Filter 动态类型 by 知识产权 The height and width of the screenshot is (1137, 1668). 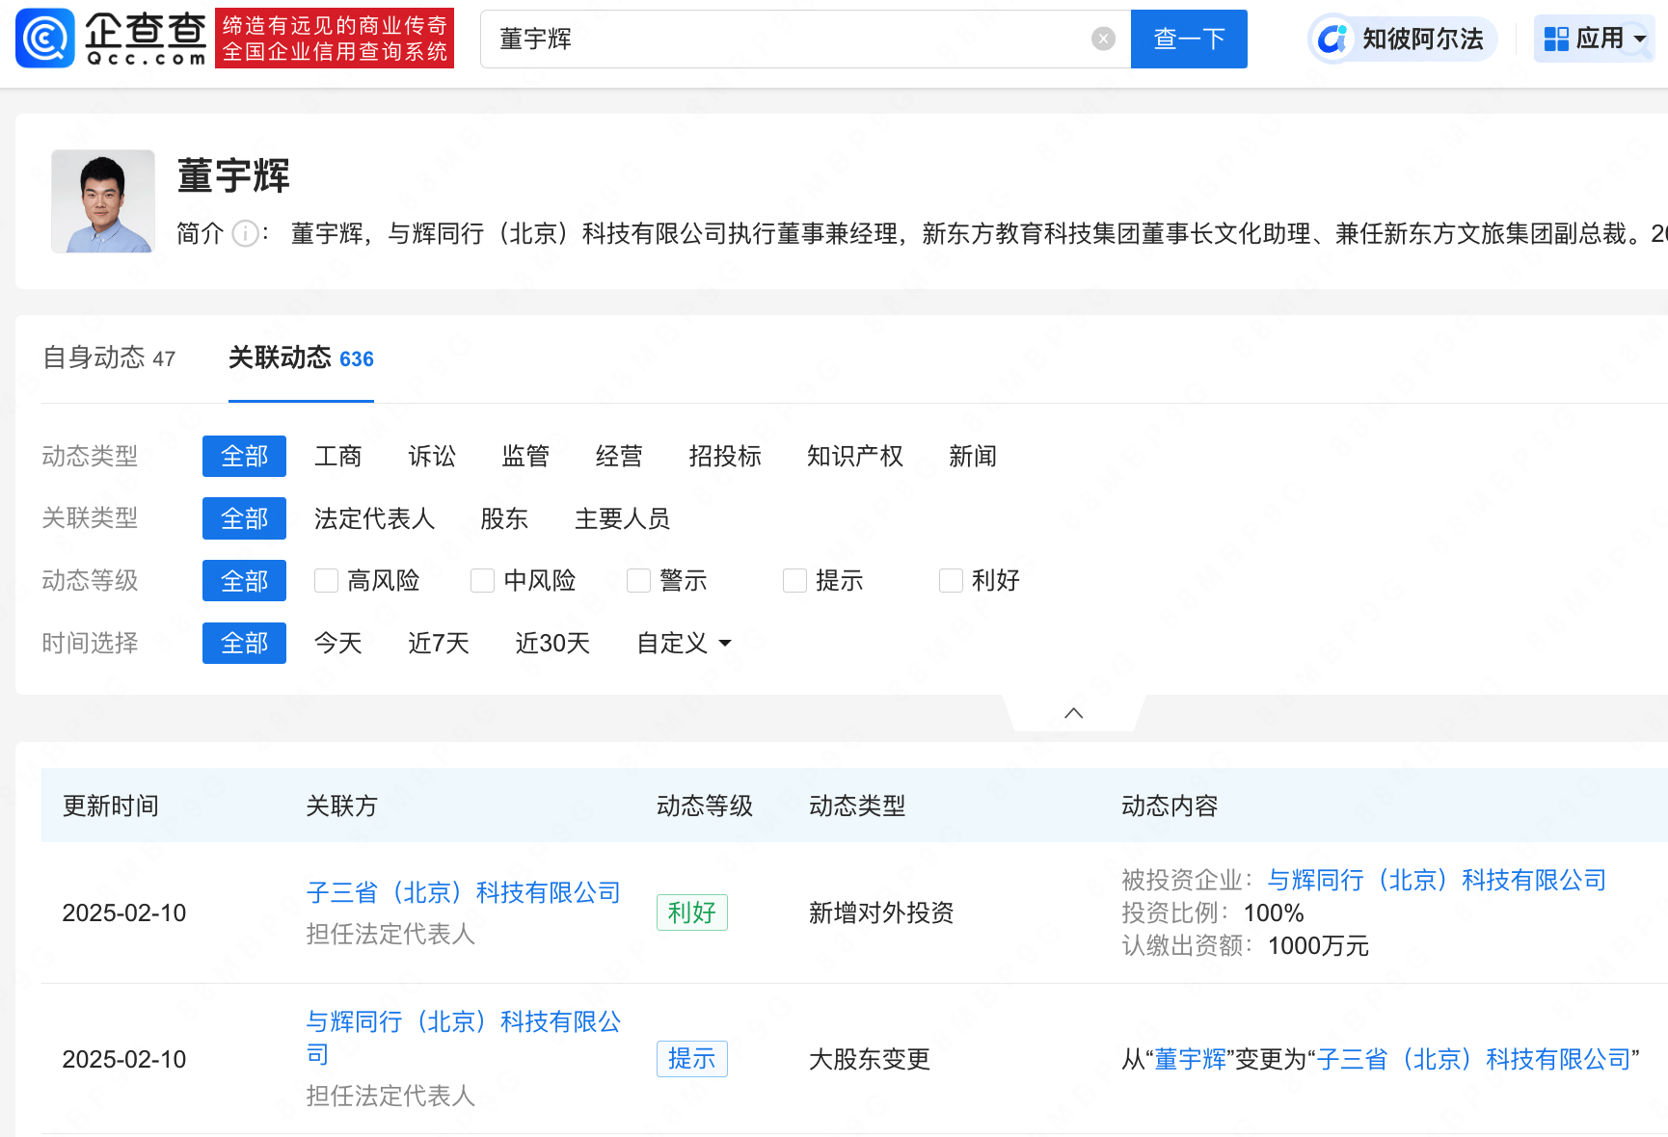click(x=854, y=457)
